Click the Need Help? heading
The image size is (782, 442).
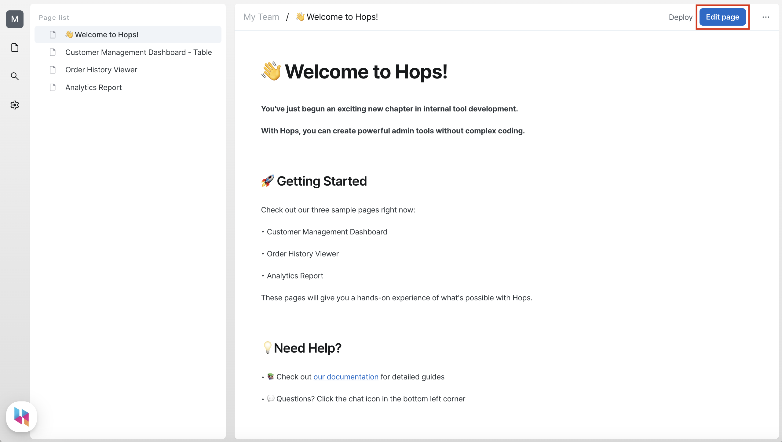click(301, 348)
